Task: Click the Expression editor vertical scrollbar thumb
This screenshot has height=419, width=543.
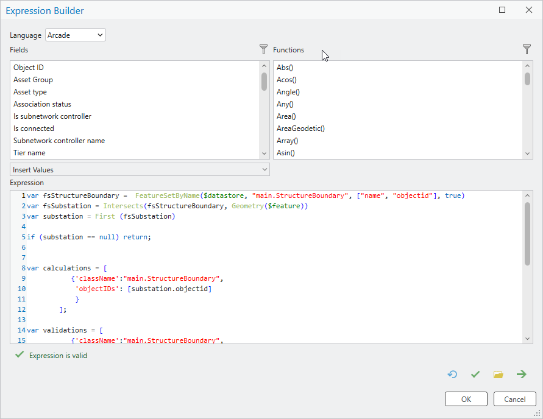Action: tap(527, 234)
